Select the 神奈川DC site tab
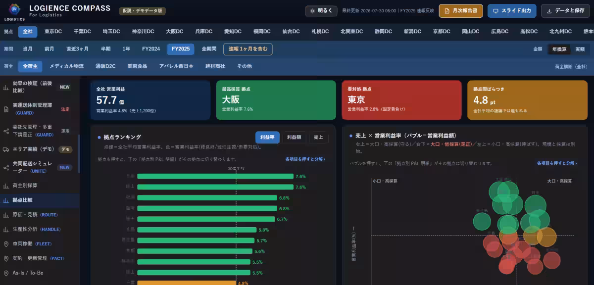This screenshot has height=285, width=594. click(143, 31)
